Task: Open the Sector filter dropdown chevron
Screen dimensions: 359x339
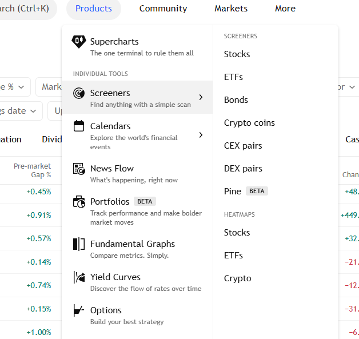Action: click(x=352, y=87)
